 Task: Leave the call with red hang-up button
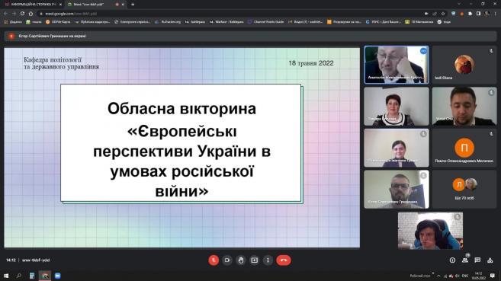pyautogui.click(x=284, y=260)
